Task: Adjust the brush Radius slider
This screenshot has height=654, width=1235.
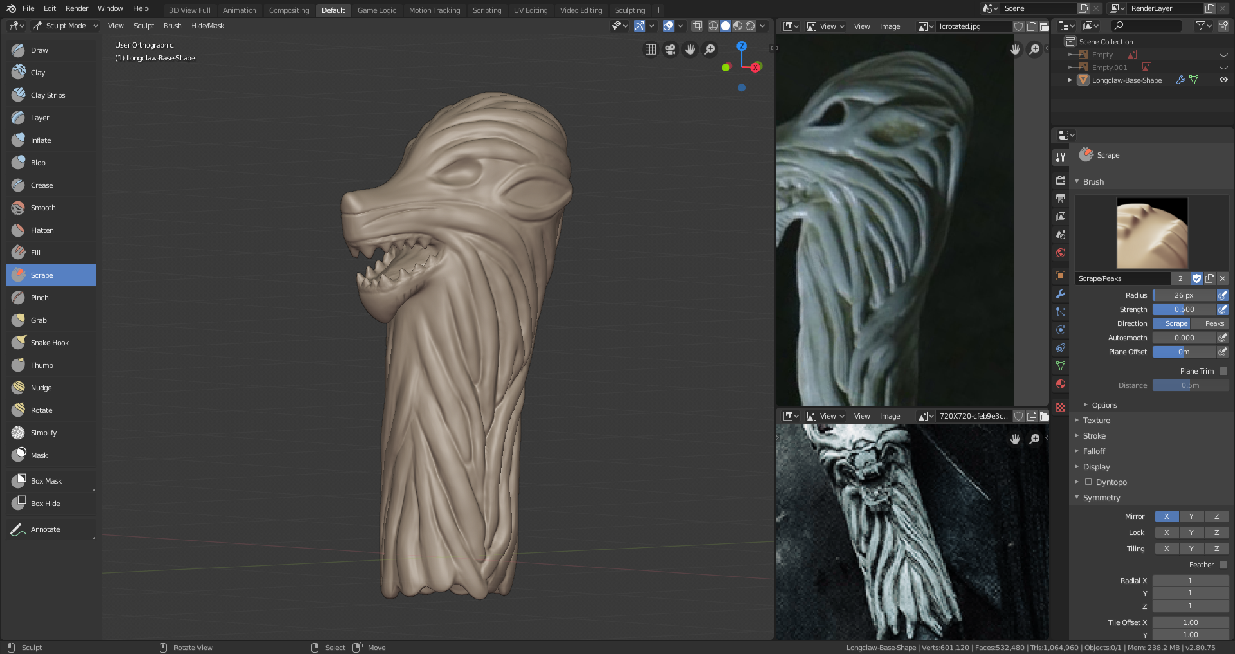Action: [x=1184, y=295]
